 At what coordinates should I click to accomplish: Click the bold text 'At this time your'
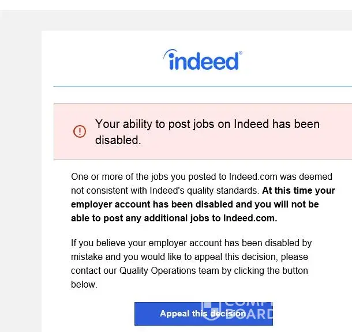[x=298, y=190]
